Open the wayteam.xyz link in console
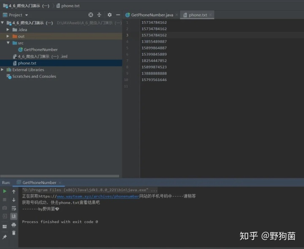The image size is (304, 249). point(98,196)
